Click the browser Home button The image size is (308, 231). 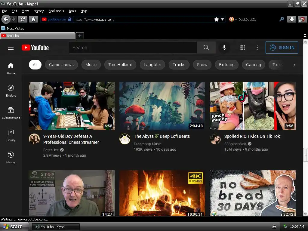point(34,19)
